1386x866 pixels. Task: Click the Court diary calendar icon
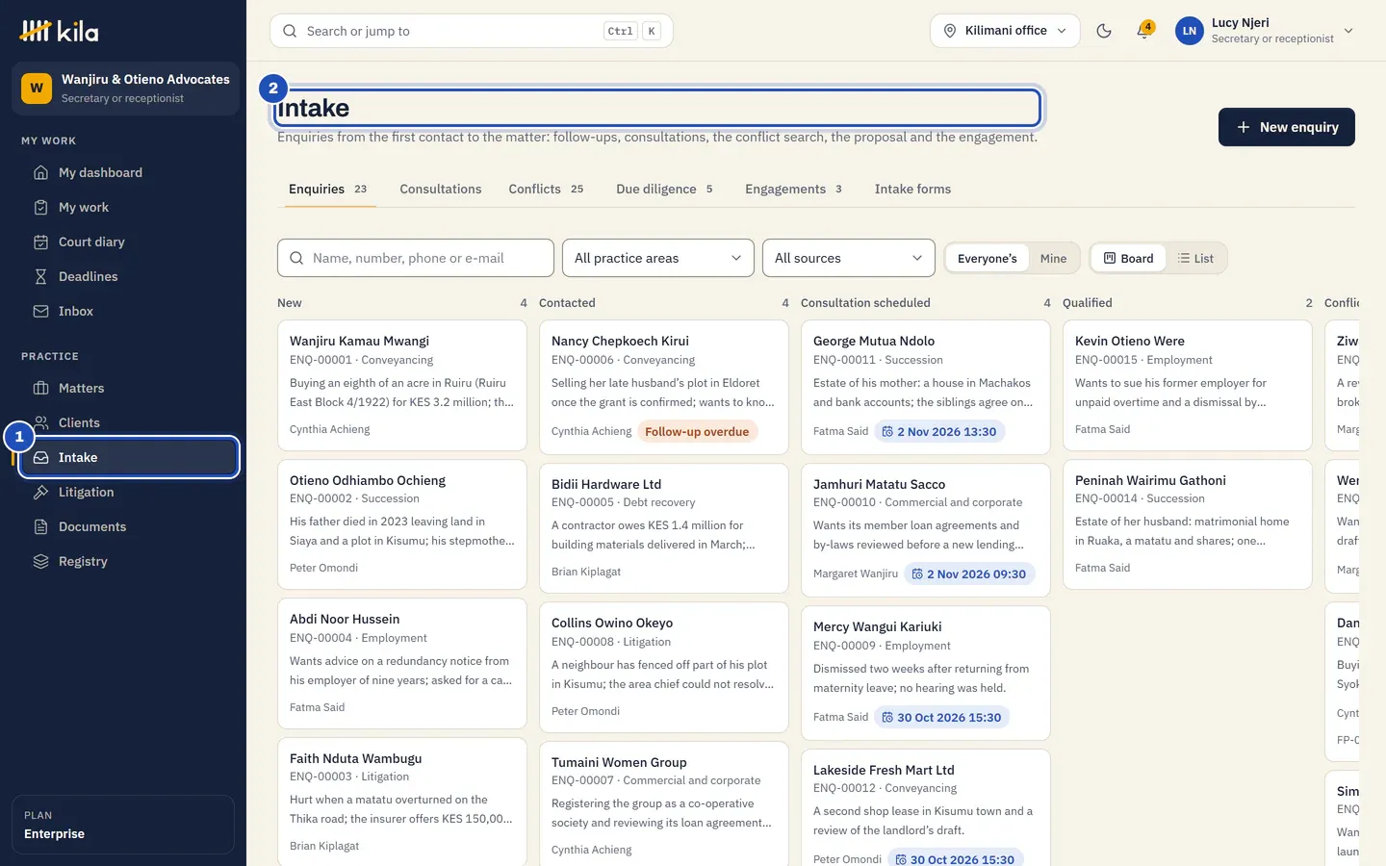pyautogui.click(x=40, y=242)
